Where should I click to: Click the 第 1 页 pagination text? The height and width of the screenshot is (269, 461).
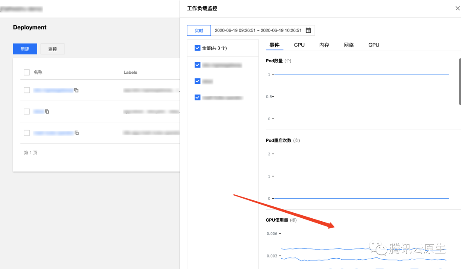pyautogui.click(x=31, y=153)
